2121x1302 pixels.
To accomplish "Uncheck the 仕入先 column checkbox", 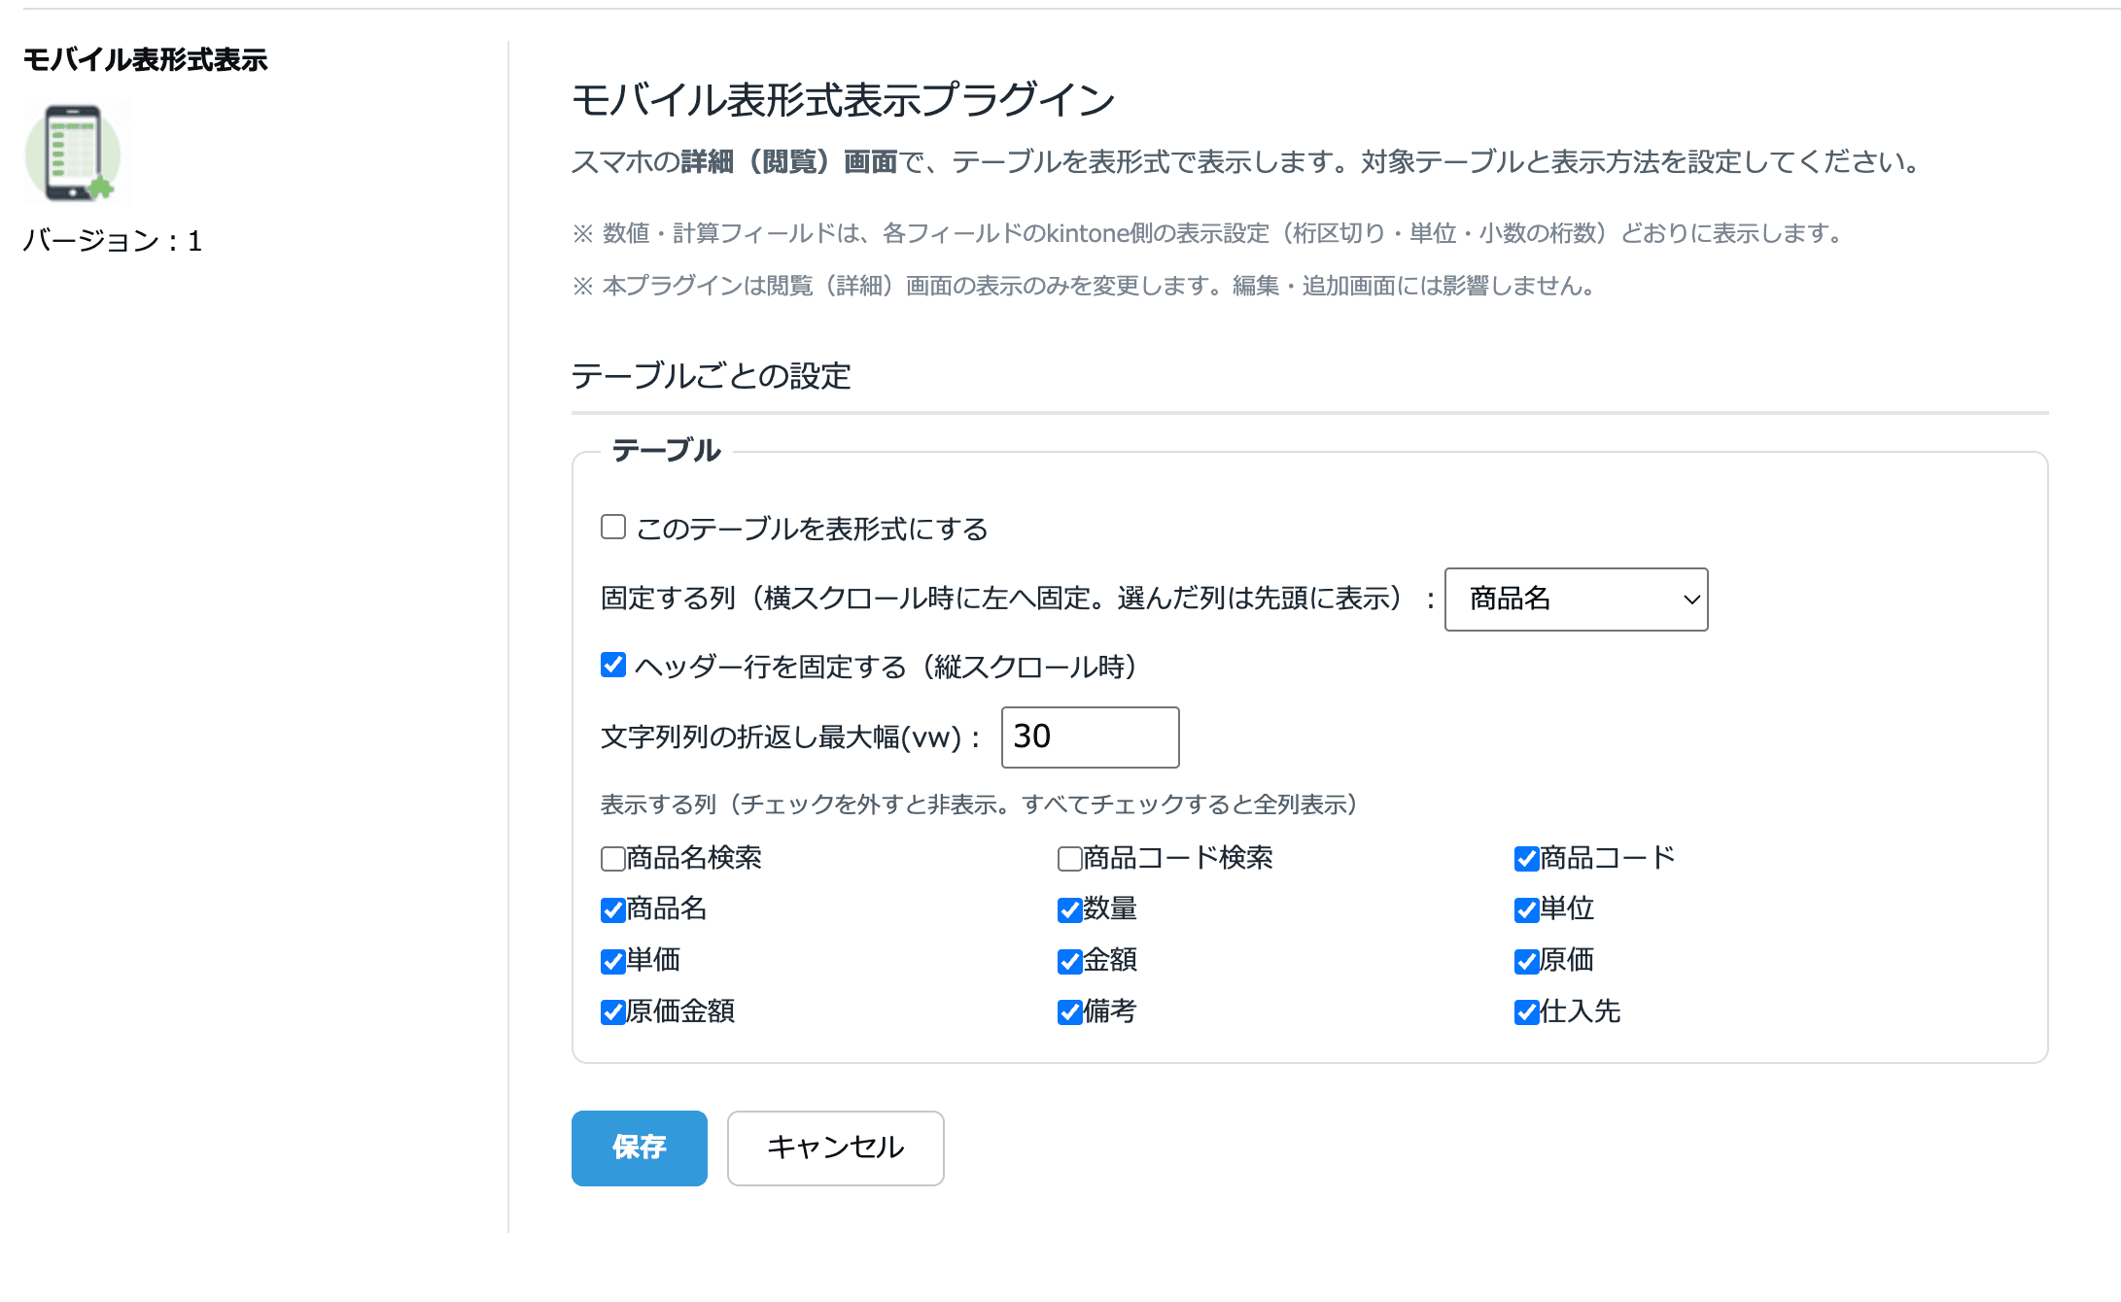I will point(1527,1012).
